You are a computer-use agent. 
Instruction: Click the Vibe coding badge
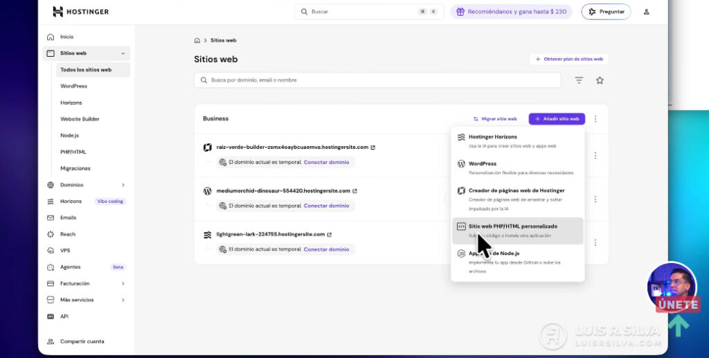(x=110, y=201)
